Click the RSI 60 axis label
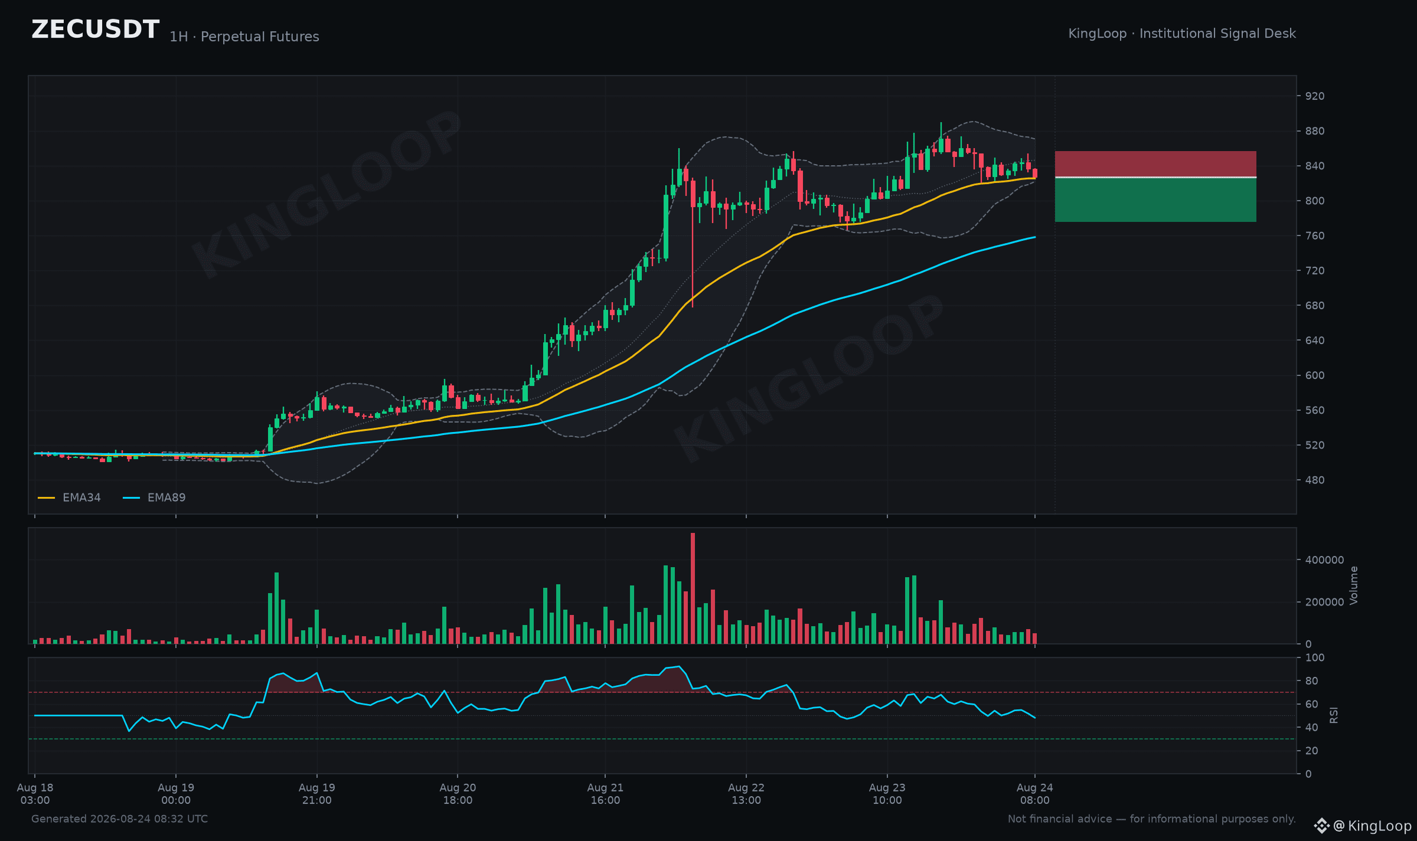 click(x=1311, y=704)
